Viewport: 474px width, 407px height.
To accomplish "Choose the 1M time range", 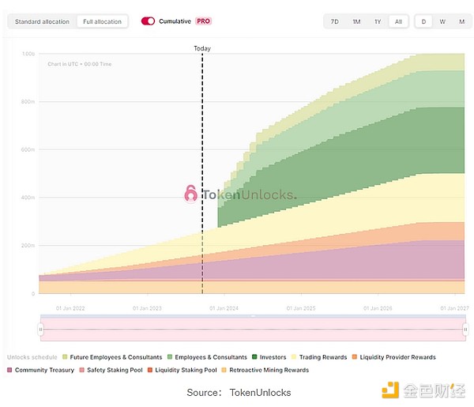I will click(356, 21).
